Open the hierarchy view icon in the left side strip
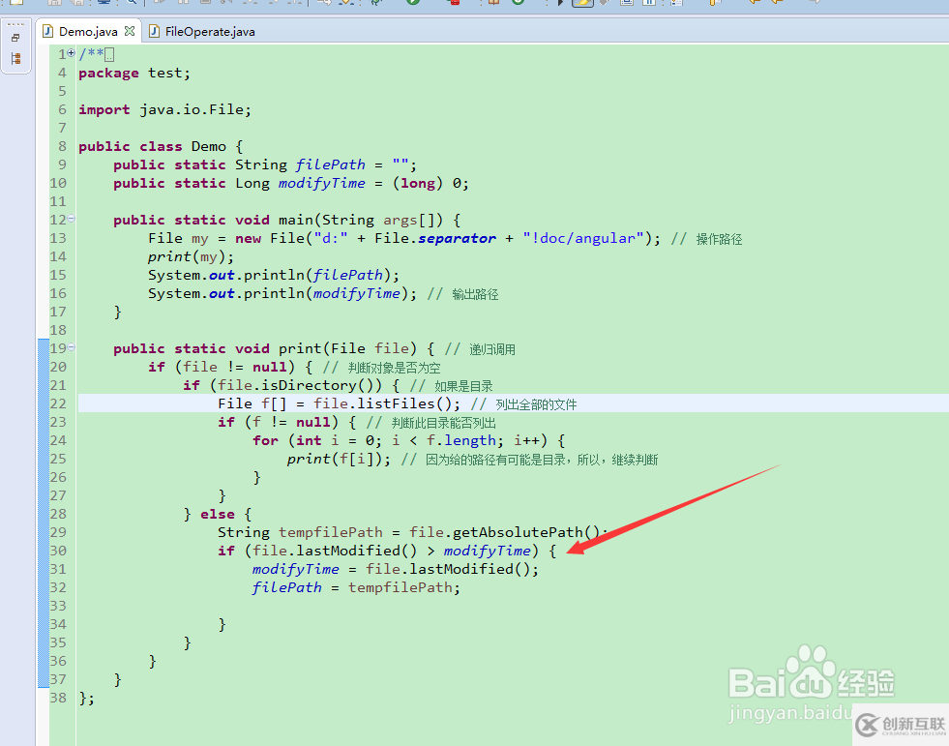949x746 pixels. [15, 59]
